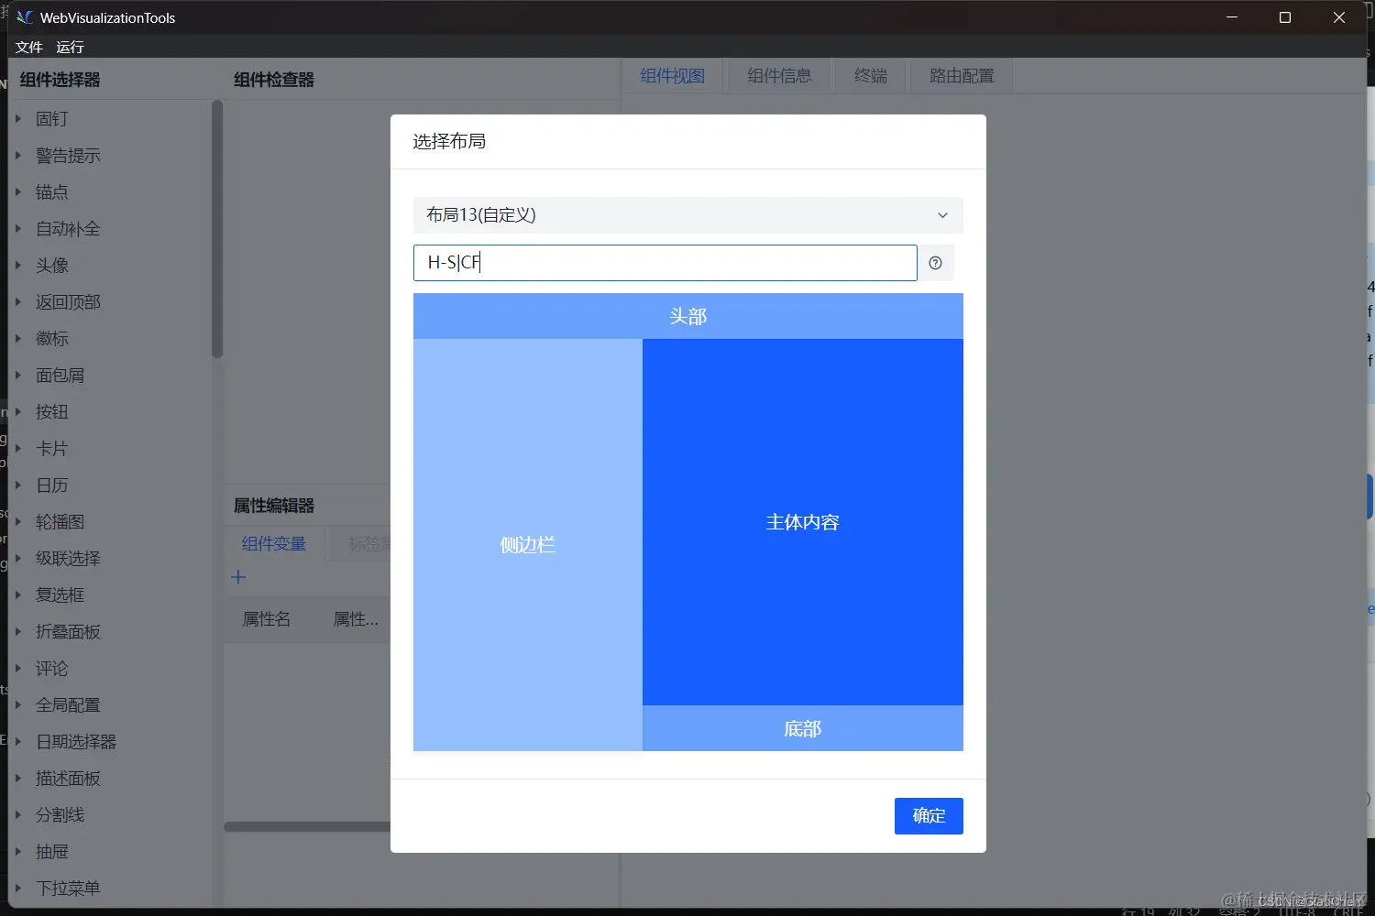Select the 轮播图 component entry
Screen dimensions: 1375x916
[60, 522]
